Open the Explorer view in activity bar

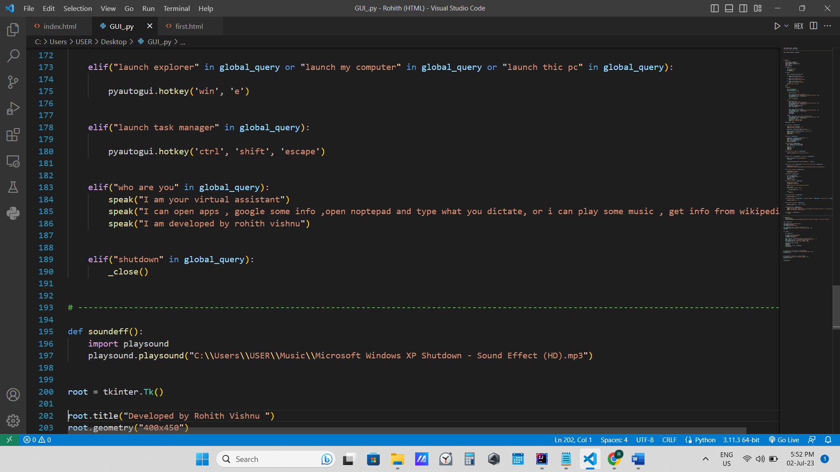point(13,30)
